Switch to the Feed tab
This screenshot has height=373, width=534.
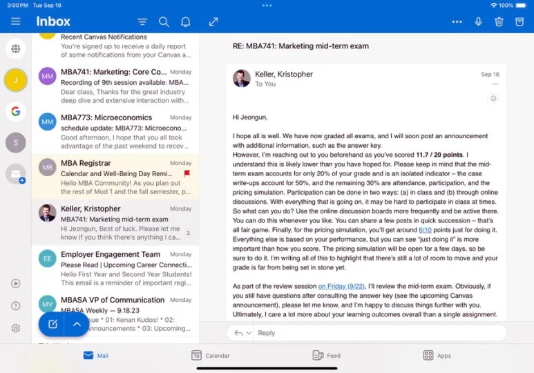point(326,355)
